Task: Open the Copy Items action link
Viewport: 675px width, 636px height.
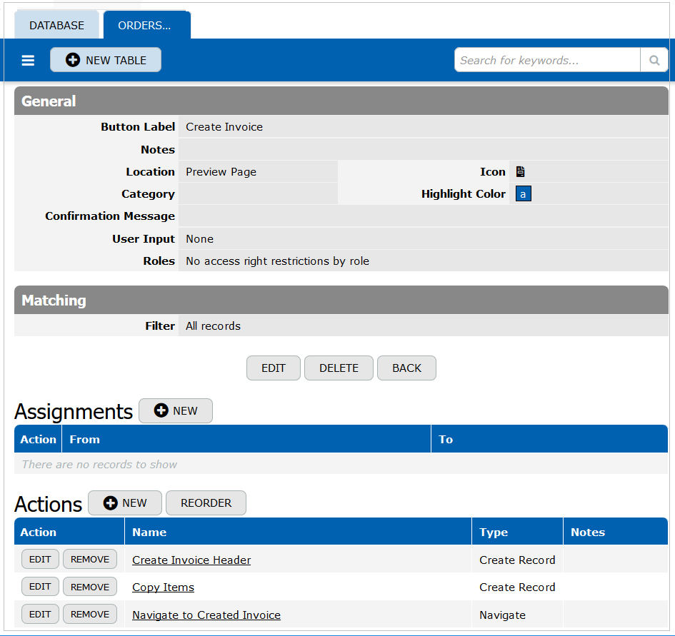Action: (163, 587)
